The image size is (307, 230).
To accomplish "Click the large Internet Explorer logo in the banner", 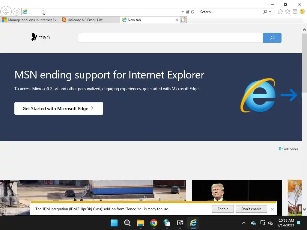I will (258, 95).
